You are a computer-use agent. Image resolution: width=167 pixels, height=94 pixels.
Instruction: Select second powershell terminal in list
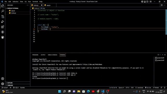click(x=160, y=60)
